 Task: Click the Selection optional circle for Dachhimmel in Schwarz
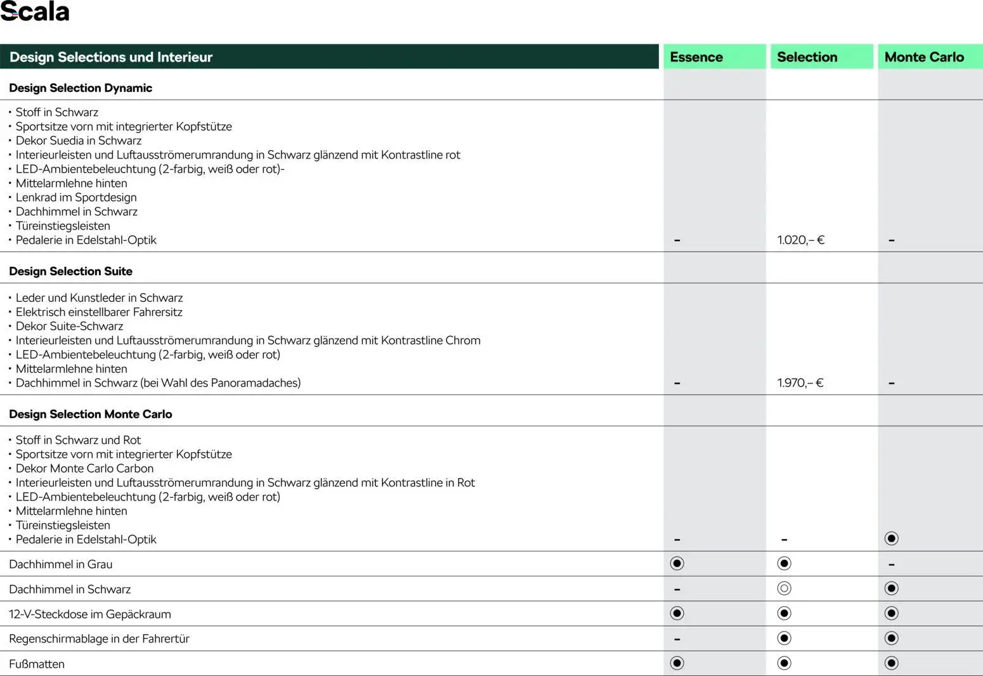coord(784,588)
